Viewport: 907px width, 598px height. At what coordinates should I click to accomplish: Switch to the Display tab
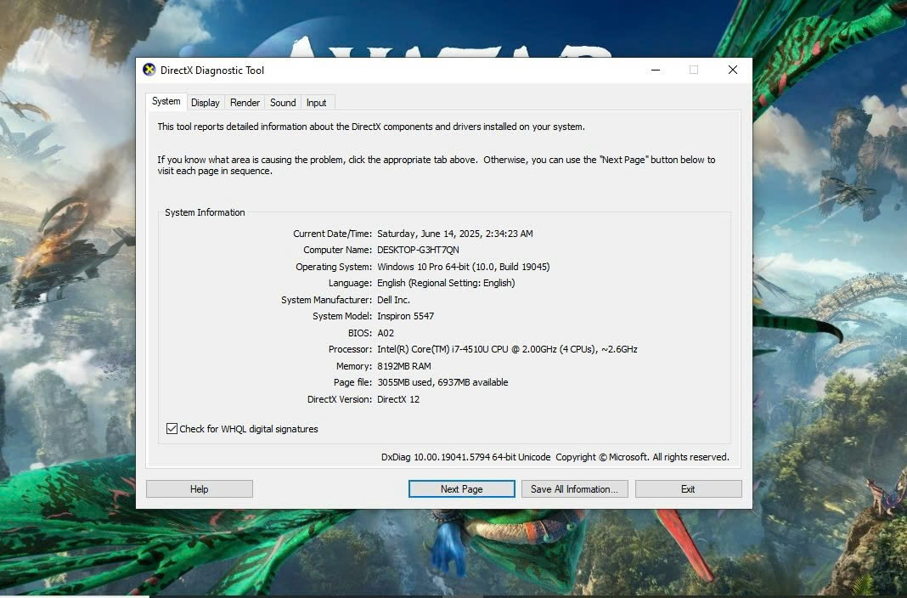pyautogui.click(x=206, y=103)
